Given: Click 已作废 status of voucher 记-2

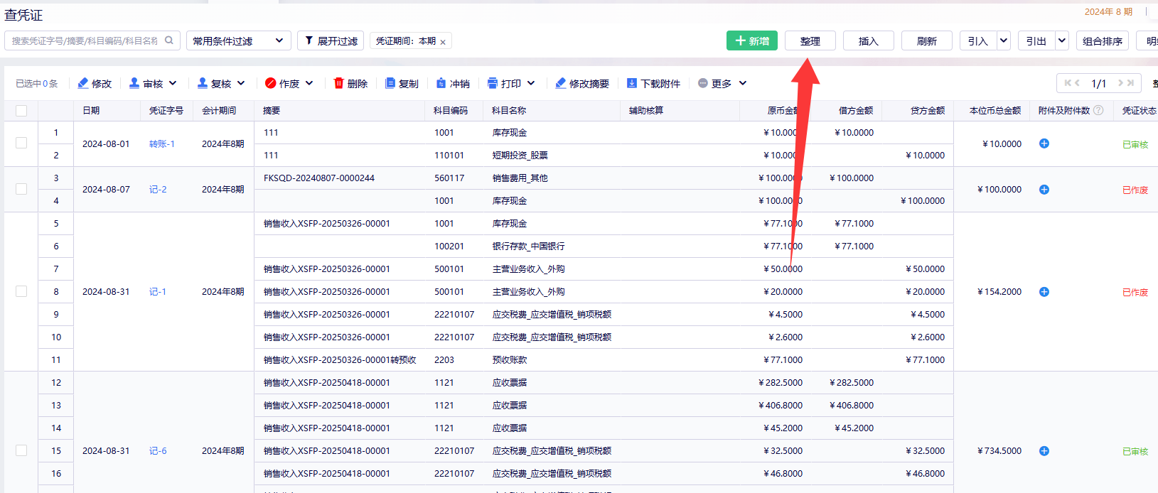Looking at the screenshot, I should point(1135,190).
